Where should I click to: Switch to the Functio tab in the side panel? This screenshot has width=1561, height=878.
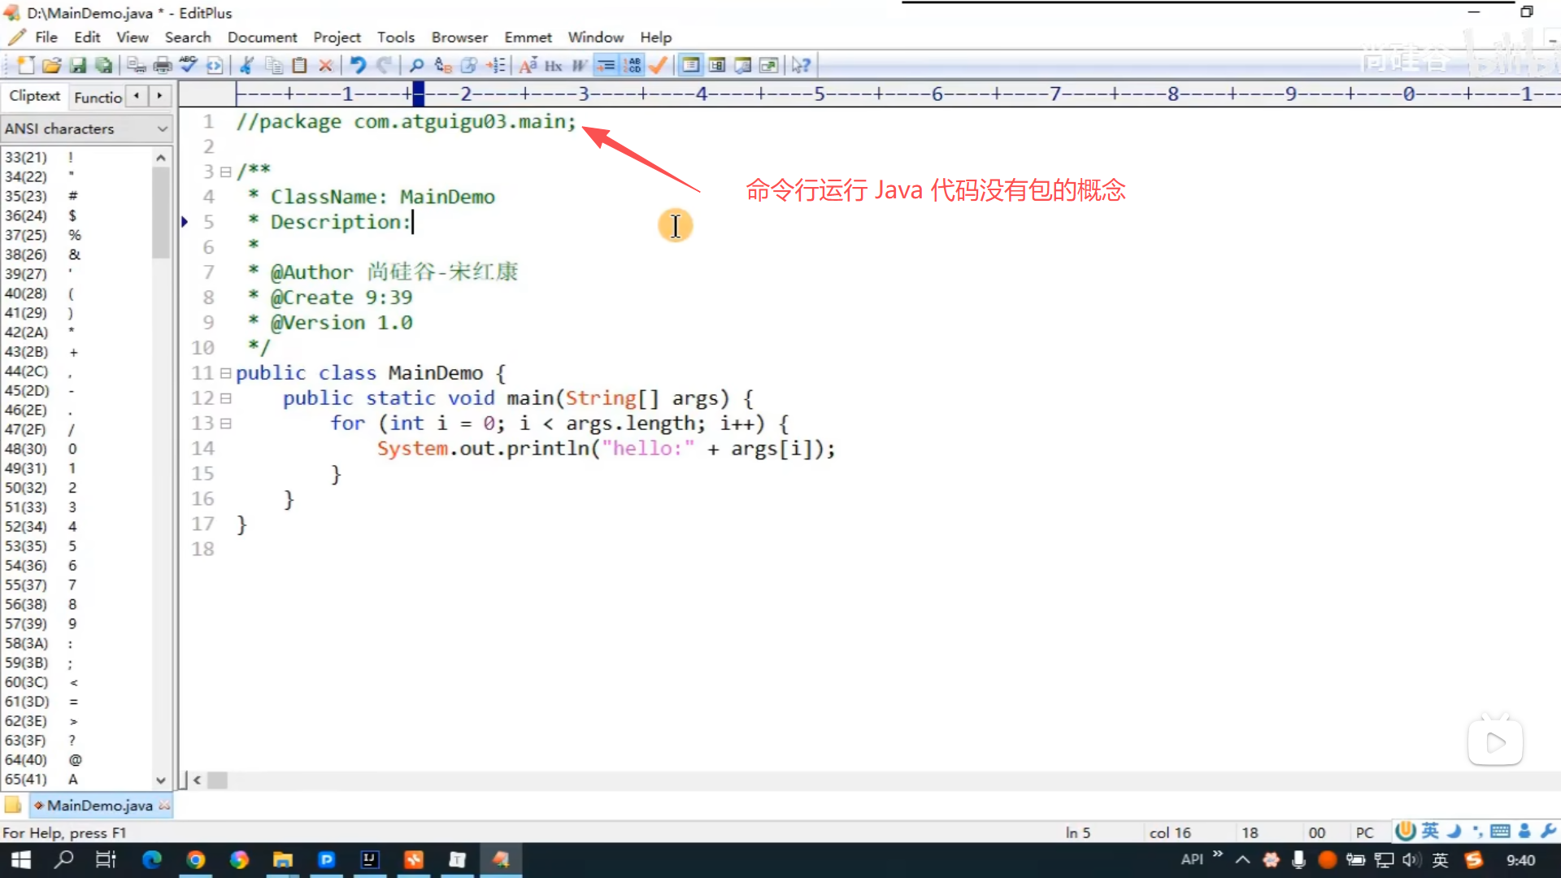click(x=98, y=97)
